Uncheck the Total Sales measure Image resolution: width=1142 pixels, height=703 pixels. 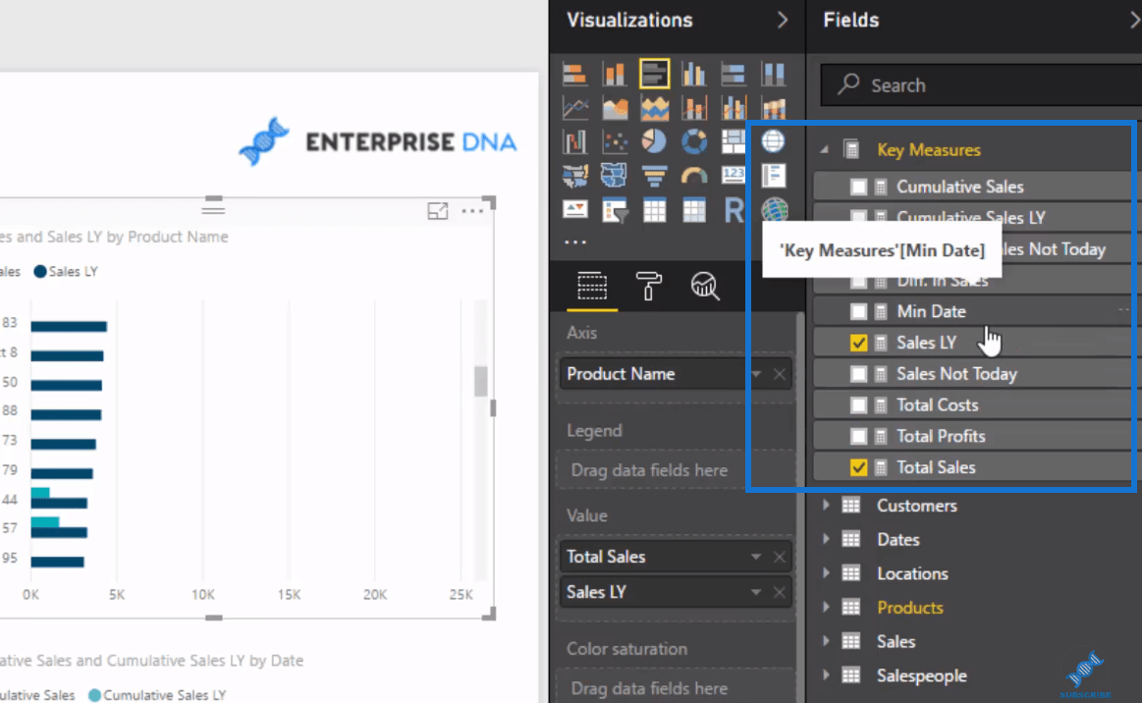coord(858,467)
